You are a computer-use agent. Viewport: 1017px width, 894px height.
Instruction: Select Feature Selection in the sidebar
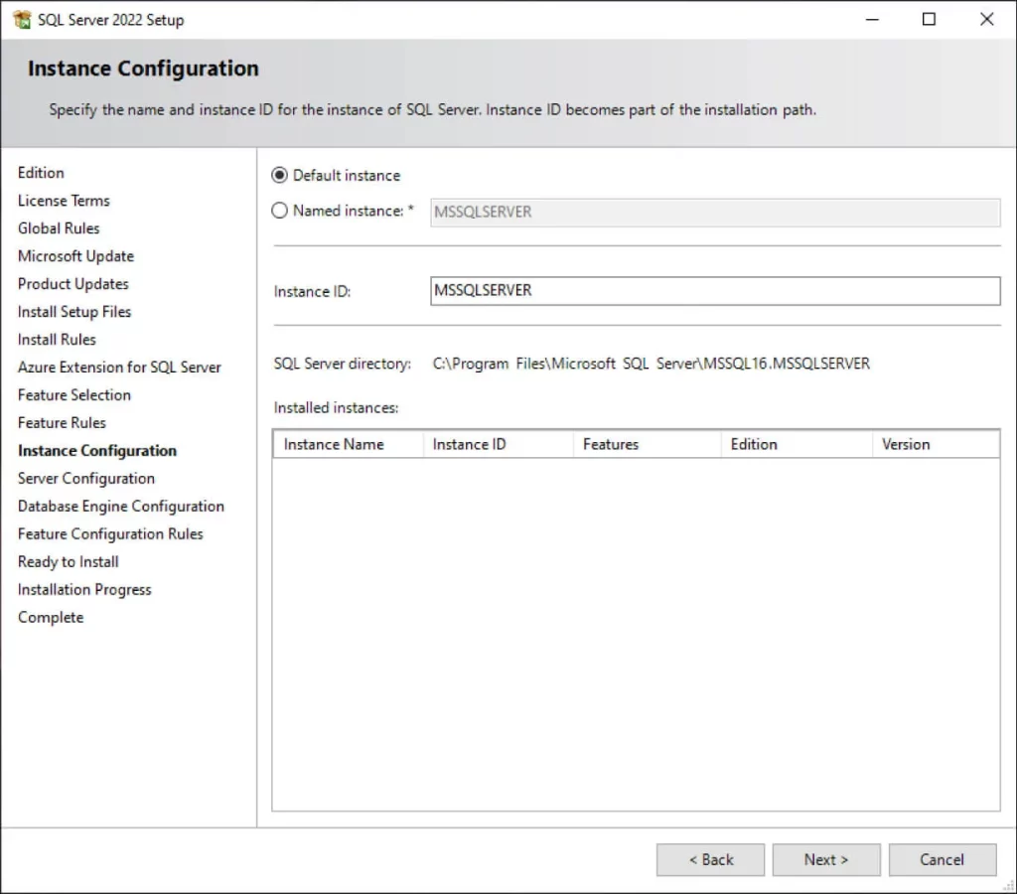click(73, 394)
